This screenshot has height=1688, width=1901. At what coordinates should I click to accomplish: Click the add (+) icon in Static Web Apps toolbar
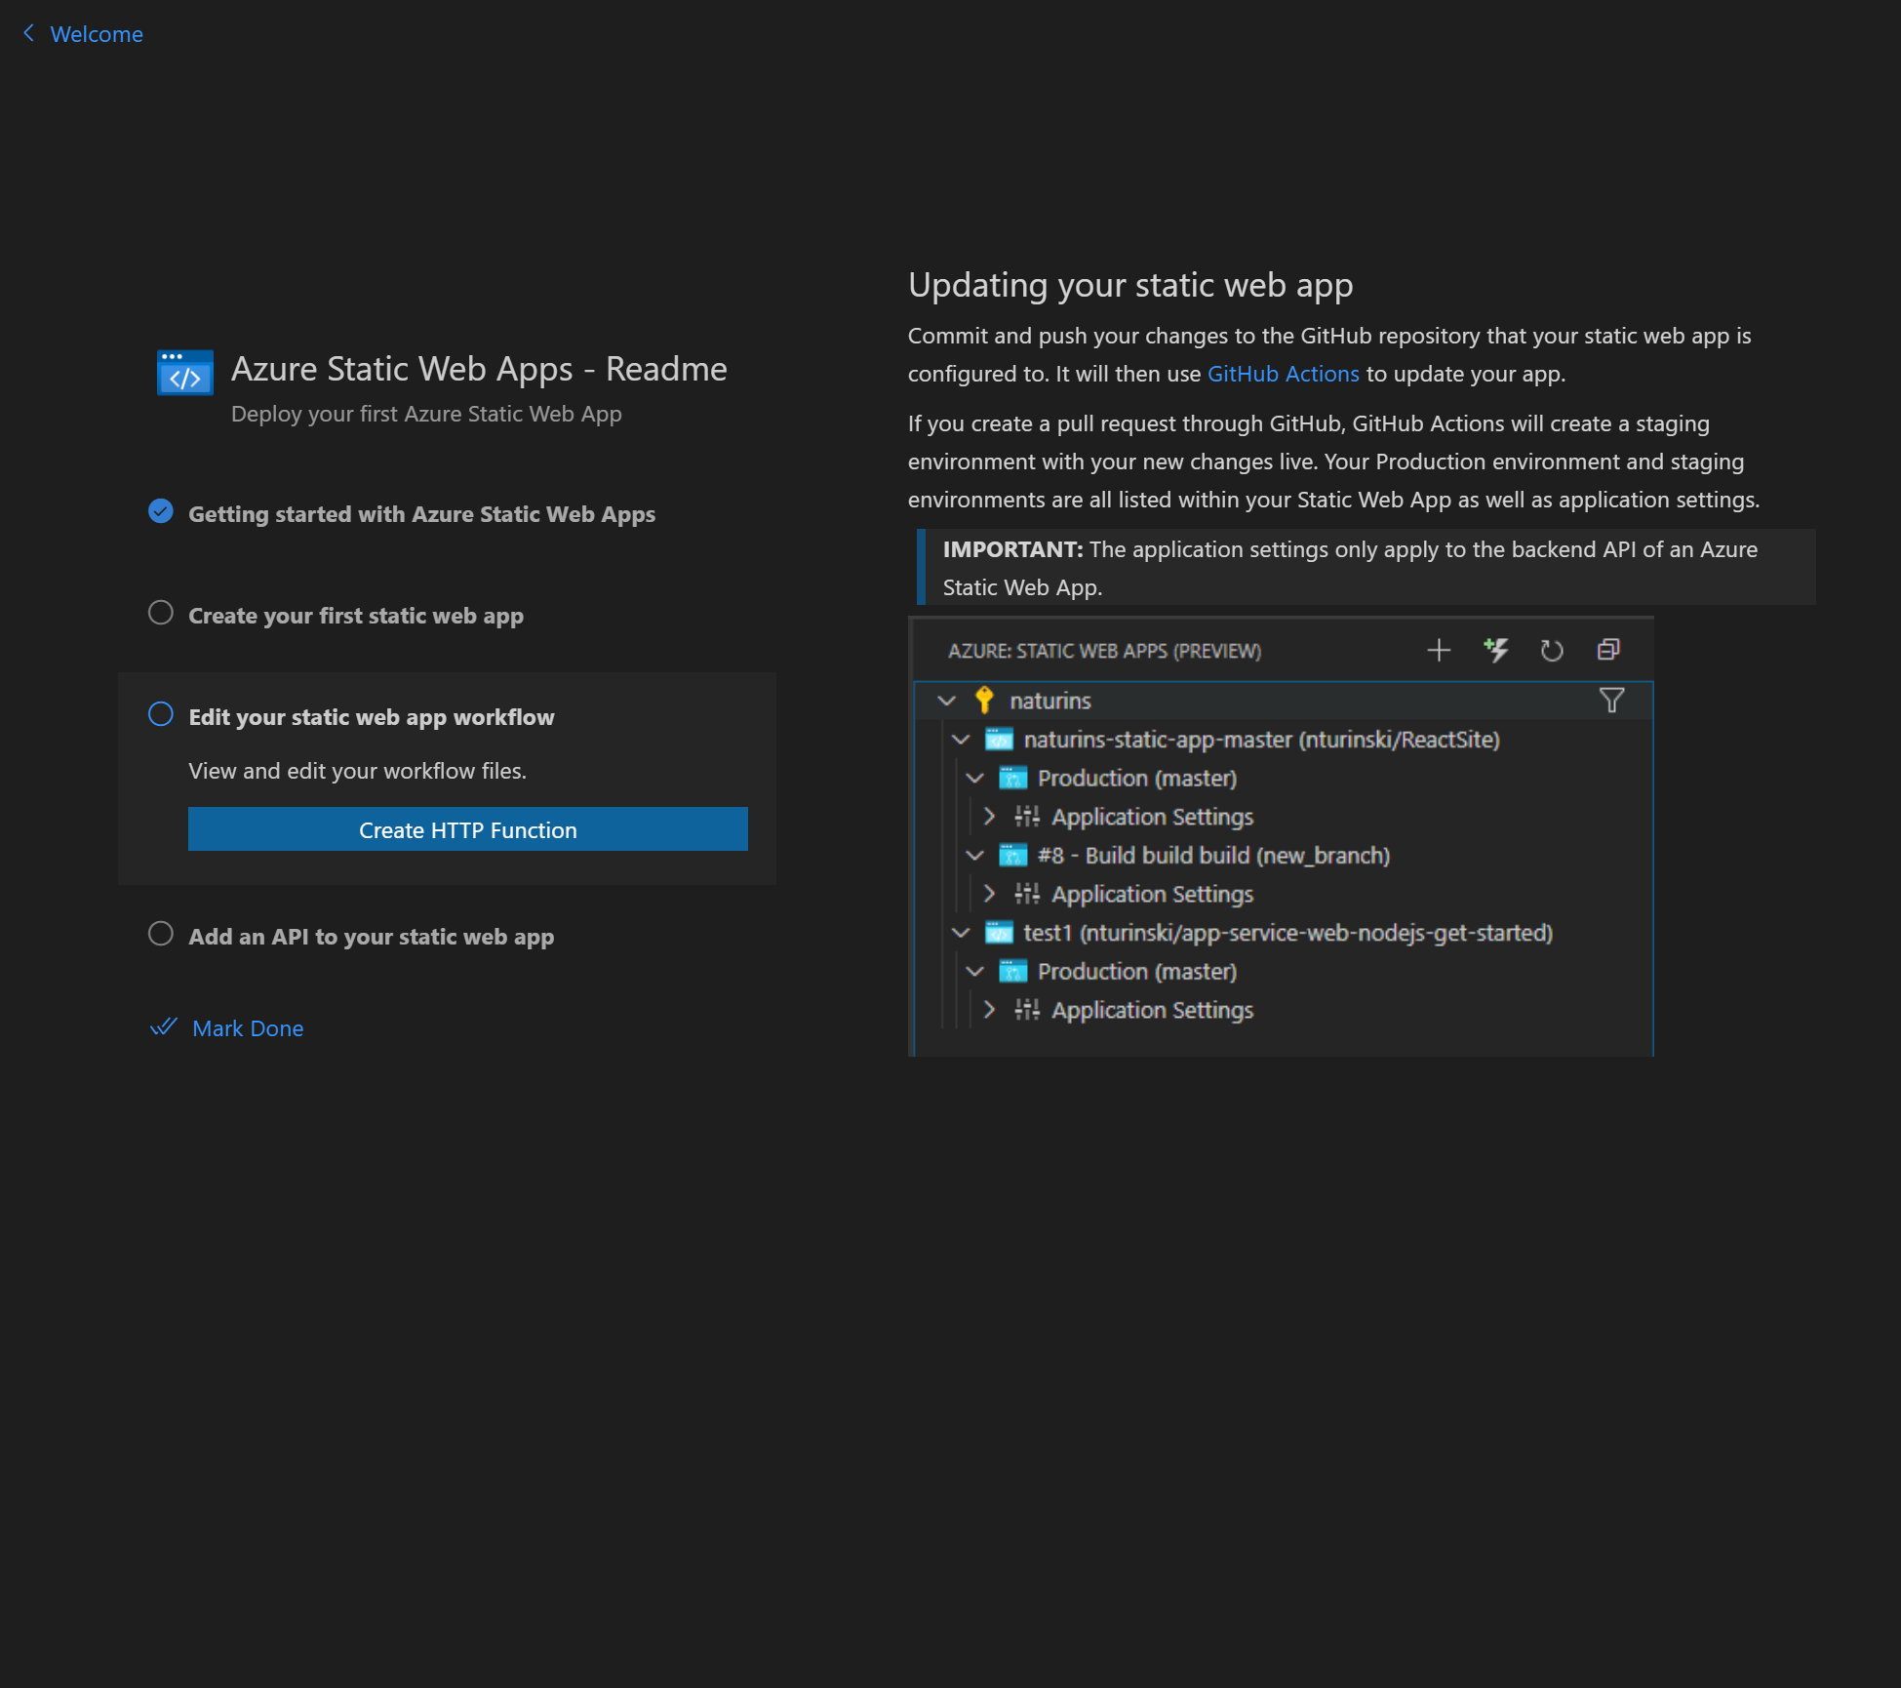pyautogui.click(x=1438, y=650)
